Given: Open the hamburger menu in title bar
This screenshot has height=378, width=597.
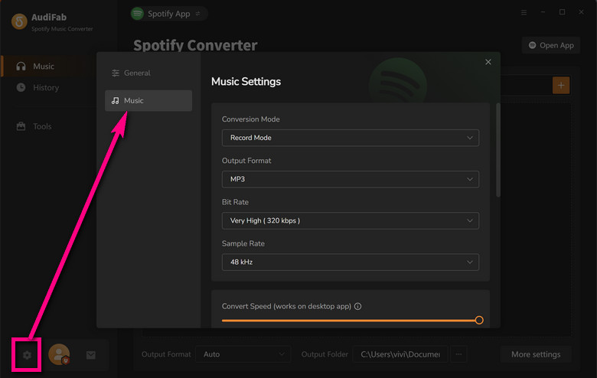Looking at the screenshot, I should [524, 12].
